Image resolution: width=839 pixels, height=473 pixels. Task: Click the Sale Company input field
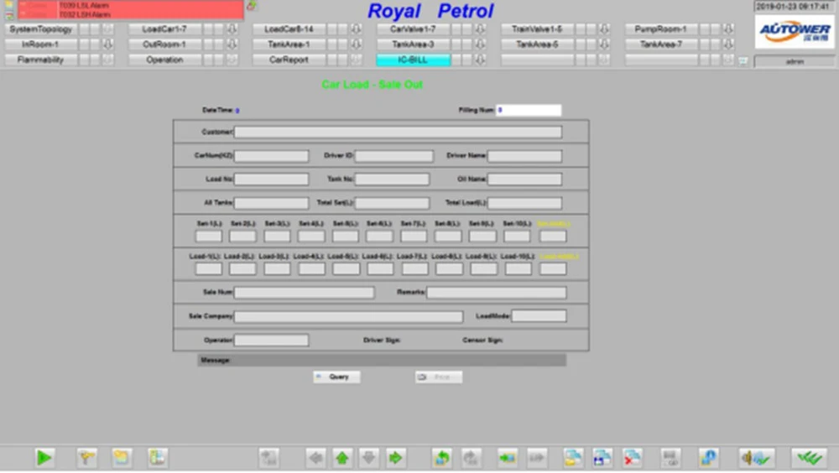(349, 316)
